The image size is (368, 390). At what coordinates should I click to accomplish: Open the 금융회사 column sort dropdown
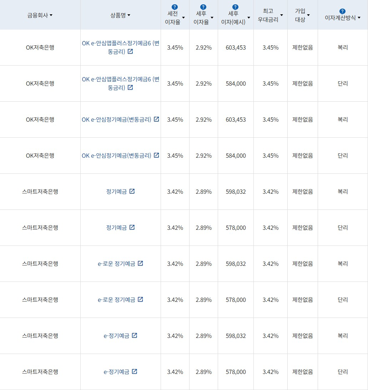tap(51, 15)
